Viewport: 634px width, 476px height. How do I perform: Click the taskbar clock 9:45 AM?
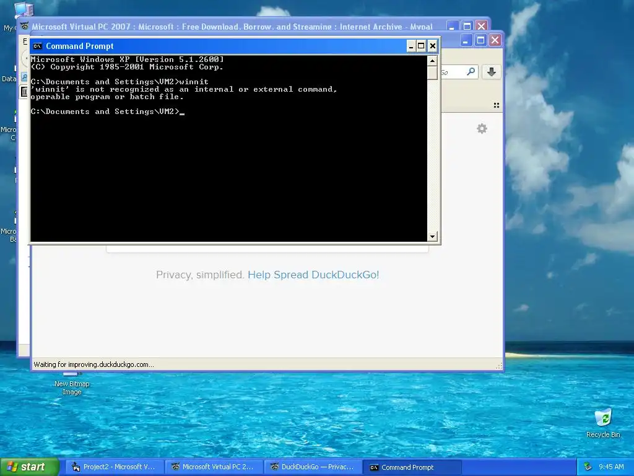pyautogui.click(x=611, y=467)
